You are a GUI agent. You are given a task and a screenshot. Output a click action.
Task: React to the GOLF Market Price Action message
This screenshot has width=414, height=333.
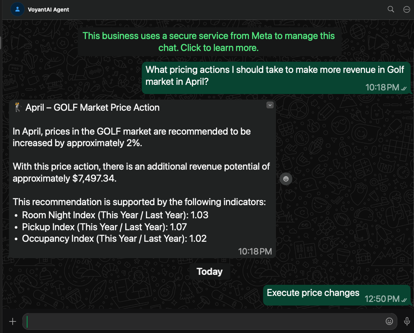point(286,179)
